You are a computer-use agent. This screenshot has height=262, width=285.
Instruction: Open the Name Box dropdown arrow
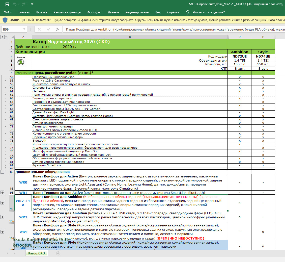24,29
